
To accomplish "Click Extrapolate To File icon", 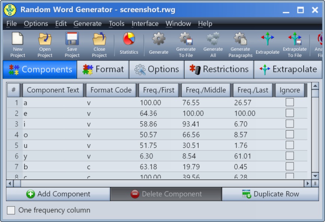I will pos(295,38).
